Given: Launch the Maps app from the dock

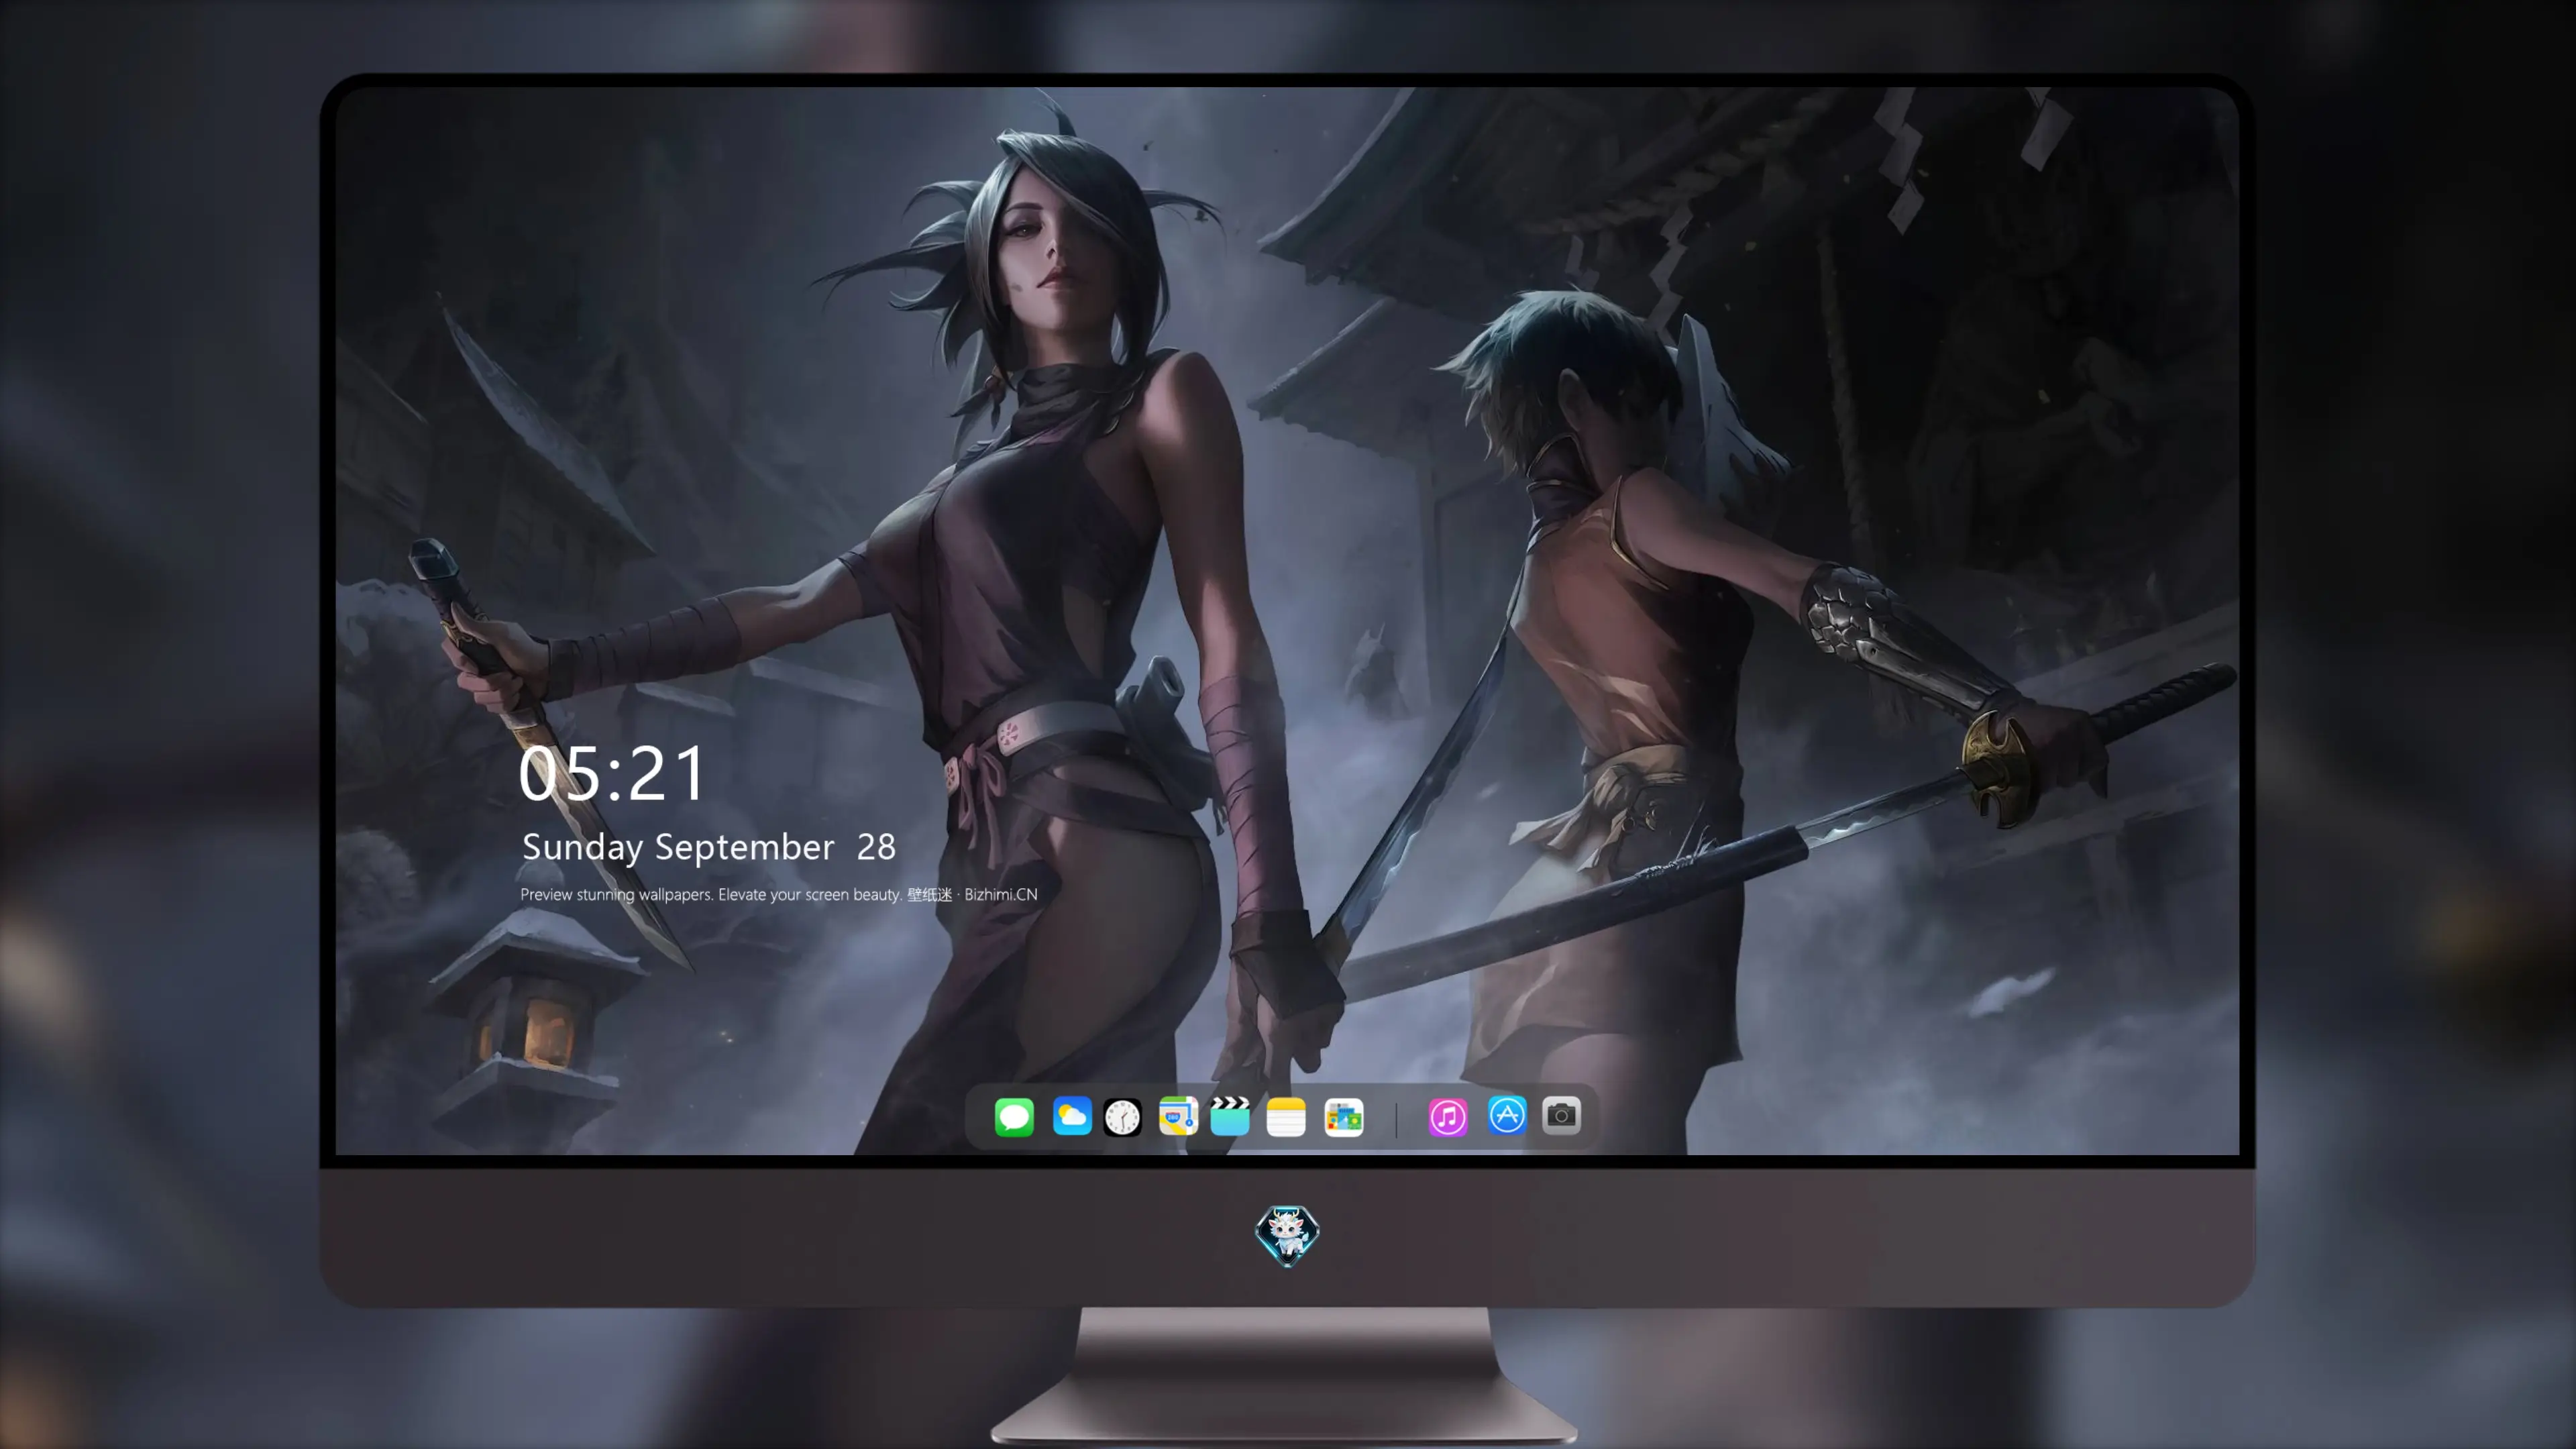Looking at the screenshot, I should click(1178, 1116).
